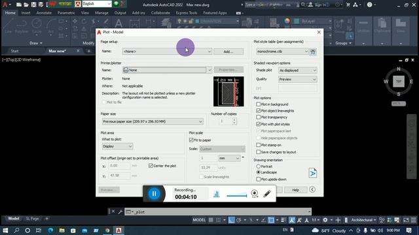Uncheck Plot with plot styles

point(258,124)
